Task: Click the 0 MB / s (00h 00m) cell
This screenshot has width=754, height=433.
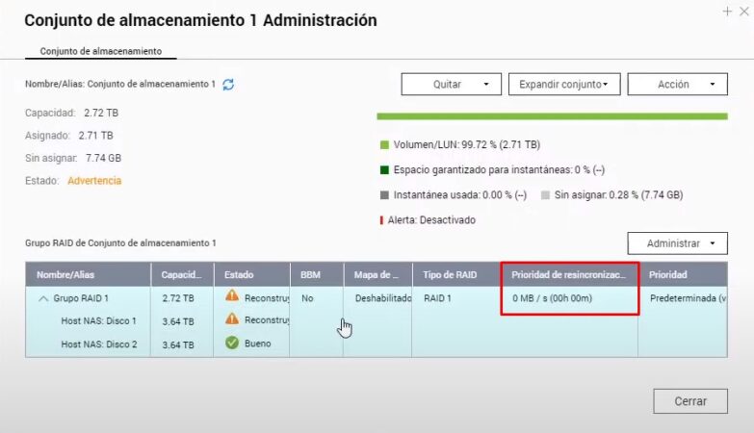Action: point(552,298)
